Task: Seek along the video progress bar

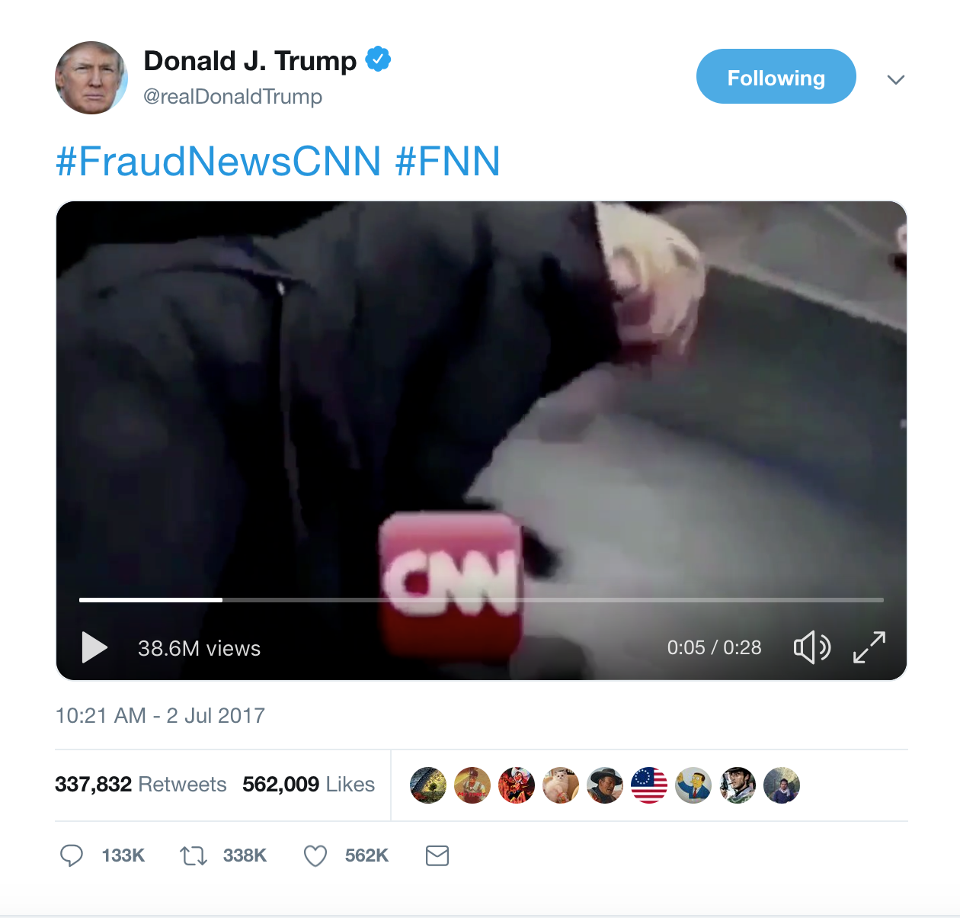Action: click(482, 600)
